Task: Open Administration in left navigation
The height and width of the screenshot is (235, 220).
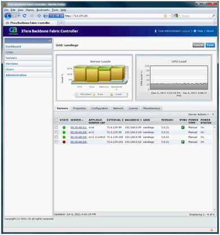Action: pos(28,75)
